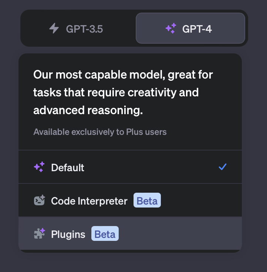
Task: Click the "Code Interpreter" text label
Action: 89,201
